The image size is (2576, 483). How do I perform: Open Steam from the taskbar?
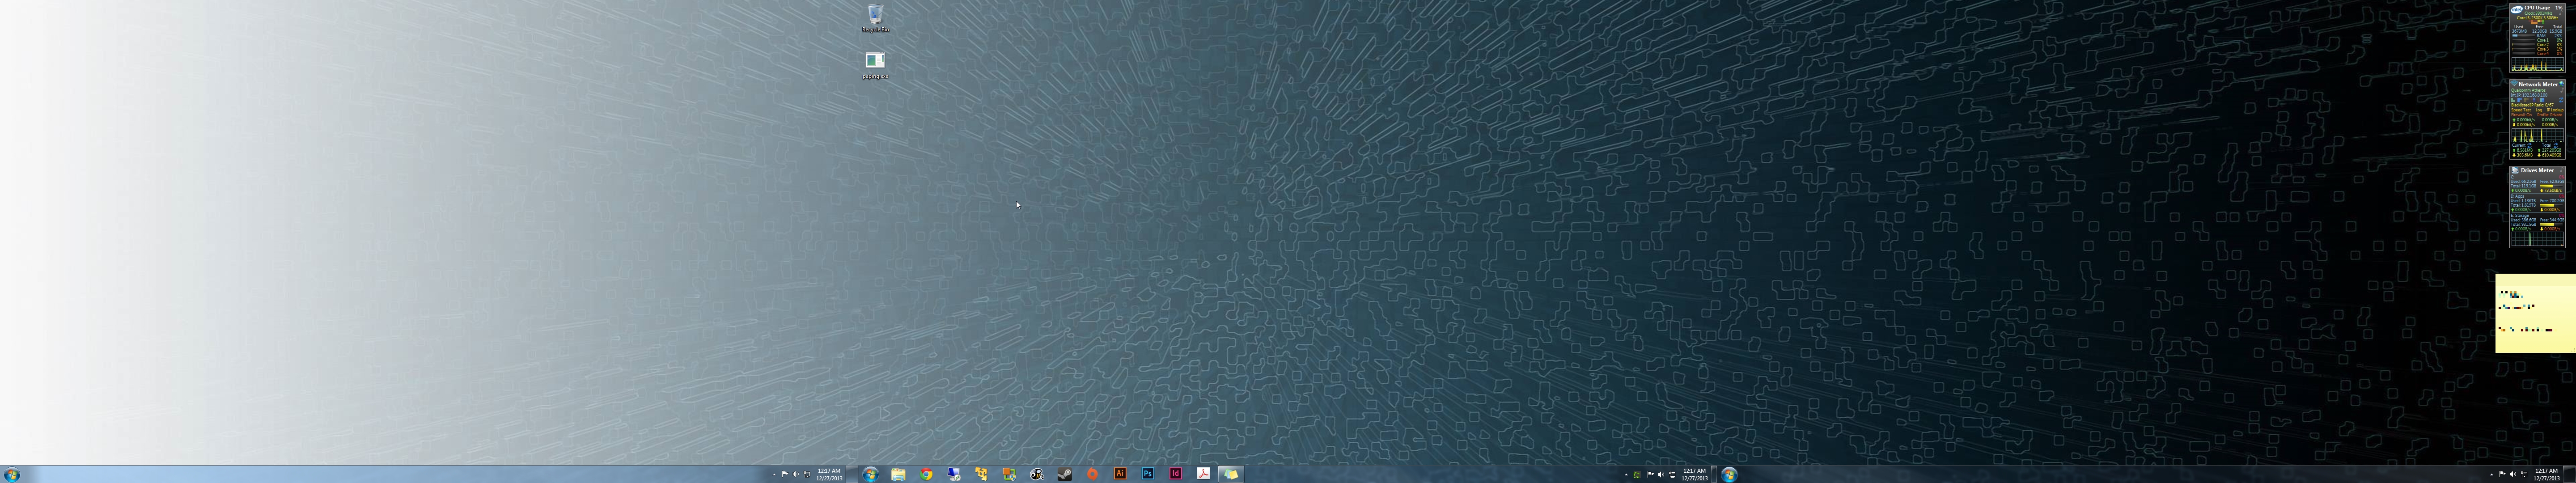coord(1065,474)
